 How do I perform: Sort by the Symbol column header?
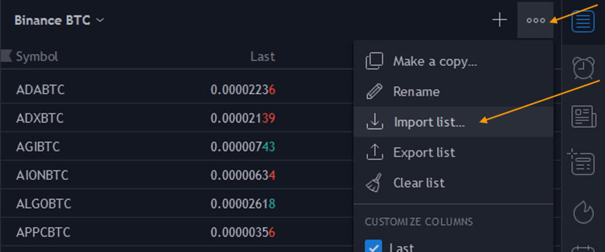click(37, 56)
